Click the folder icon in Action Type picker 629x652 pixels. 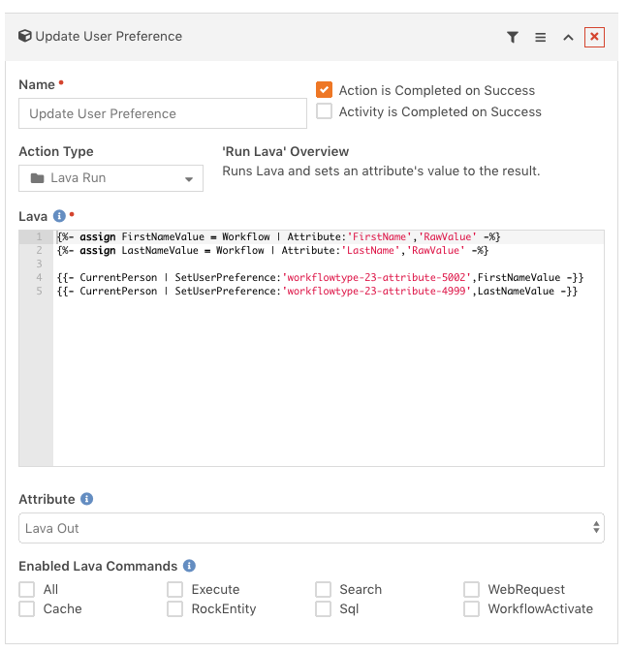pyautogui.click(x=38, y=179)
